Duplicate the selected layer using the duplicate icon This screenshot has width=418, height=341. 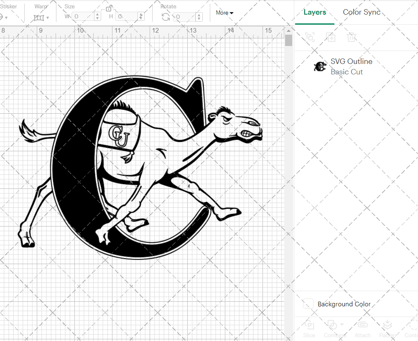331,37
